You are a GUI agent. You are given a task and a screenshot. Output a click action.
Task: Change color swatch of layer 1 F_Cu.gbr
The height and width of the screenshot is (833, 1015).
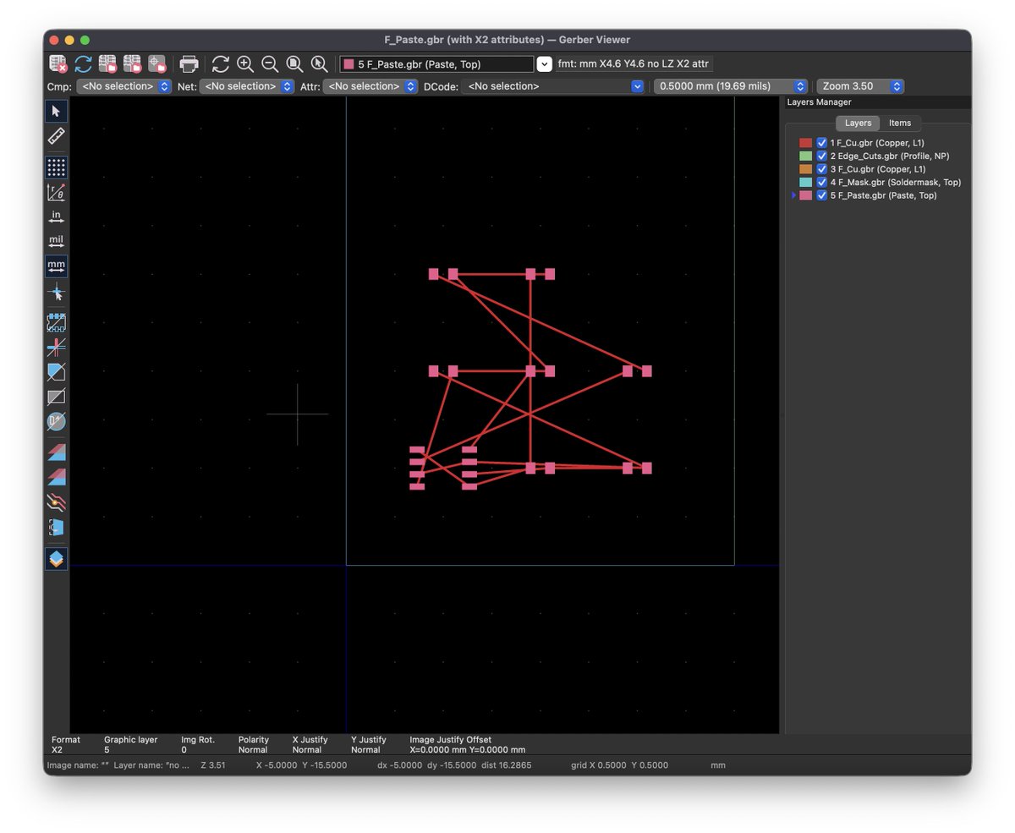click(x=805, y=143)
